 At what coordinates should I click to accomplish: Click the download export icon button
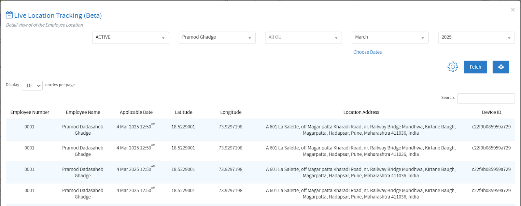pos(500,67)
